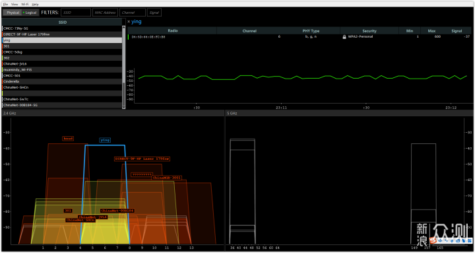Click the signal value -37 cell

(467, 37)
